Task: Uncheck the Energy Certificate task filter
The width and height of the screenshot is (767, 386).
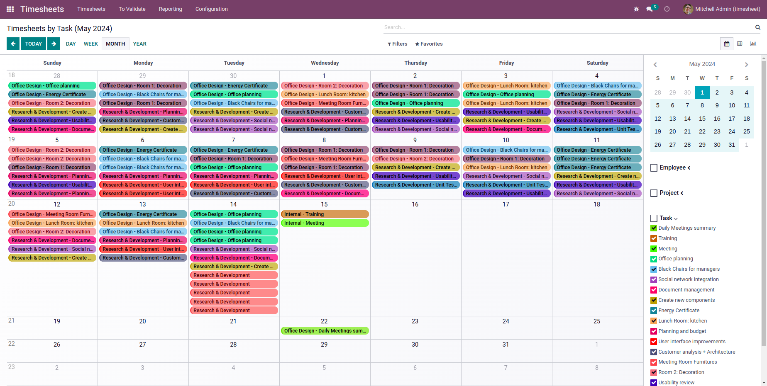Action: (654, 311)
